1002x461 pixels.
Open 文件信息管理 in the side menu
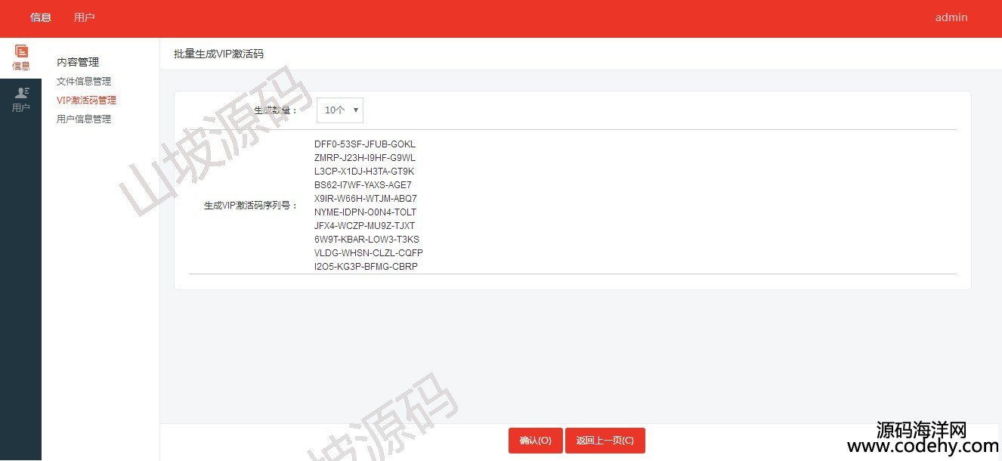tap(84, 81)
